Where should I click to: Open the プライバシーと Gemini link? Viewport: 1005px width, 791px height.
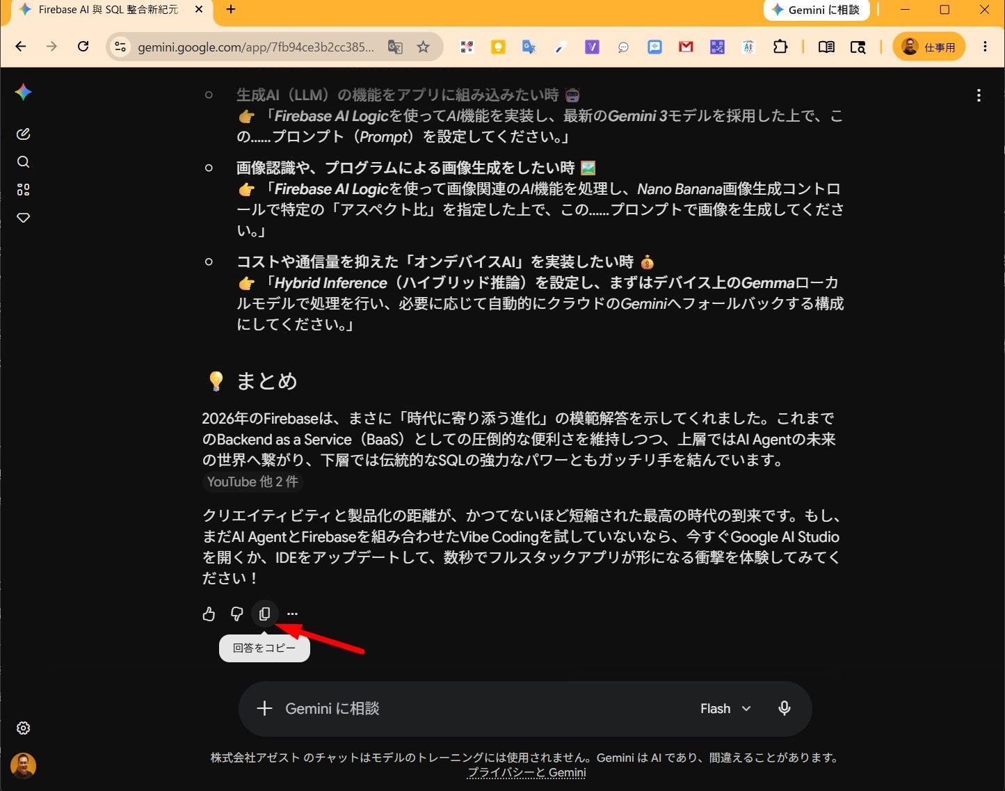526,772
